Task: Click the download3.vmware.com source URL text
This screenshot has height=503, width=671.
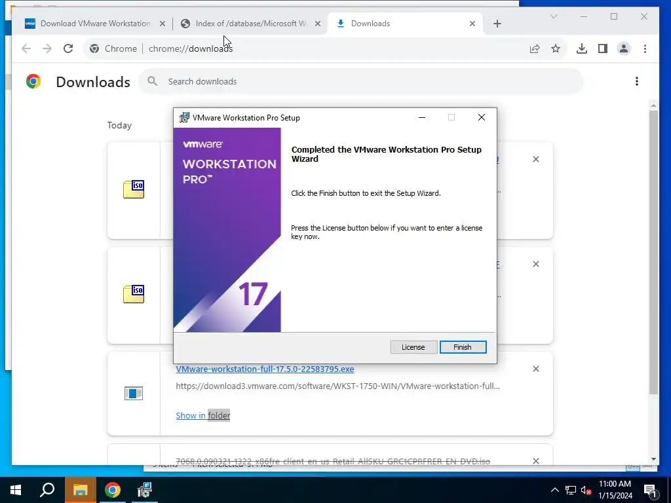Action: coord(337,386)
